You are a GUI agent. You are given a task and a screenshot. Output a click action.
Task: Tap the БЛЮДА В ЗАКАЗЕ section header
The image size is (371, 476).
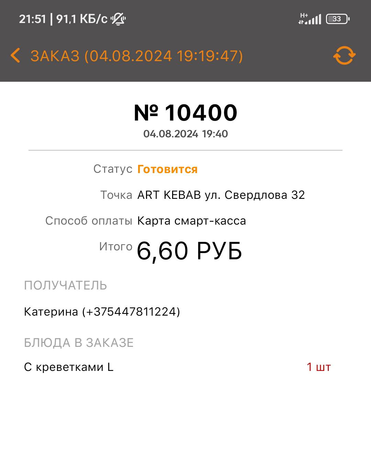(x=79, y=343)
